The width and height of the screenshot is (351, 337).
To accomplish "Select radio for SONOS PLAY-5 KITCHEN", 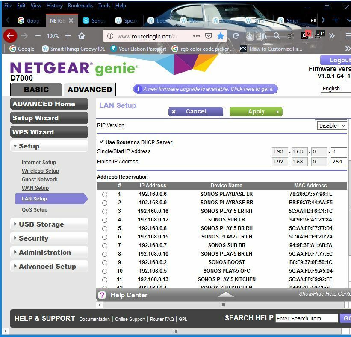I will (105, 279).
